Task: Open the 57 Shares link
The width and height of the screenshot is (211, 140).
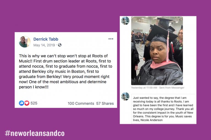Action: [105, 104]
